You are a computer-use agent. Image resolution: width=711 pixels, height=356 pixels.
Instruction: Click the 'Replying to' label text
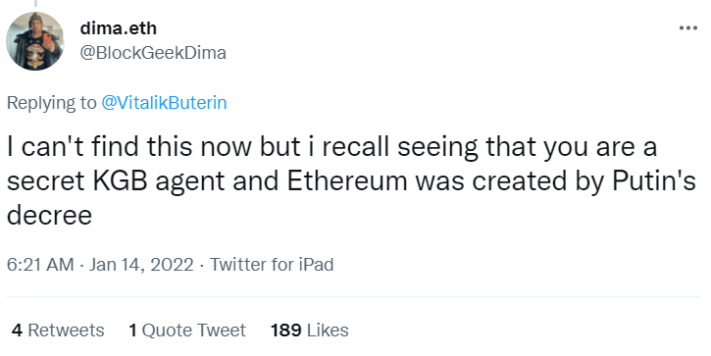pyautogui.click(x=52, y=103)
